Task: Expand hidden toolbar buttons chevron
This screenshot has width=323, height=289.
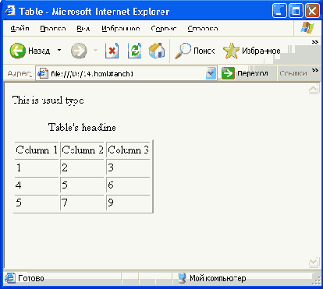Action: [315, 42]
